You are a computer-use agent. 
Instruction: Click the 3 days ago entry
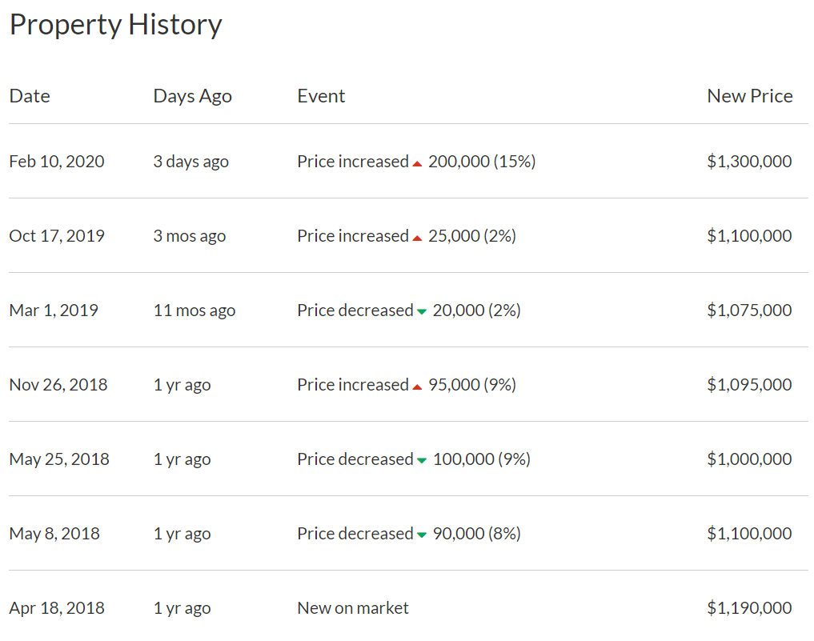click(x=190, y=162)
